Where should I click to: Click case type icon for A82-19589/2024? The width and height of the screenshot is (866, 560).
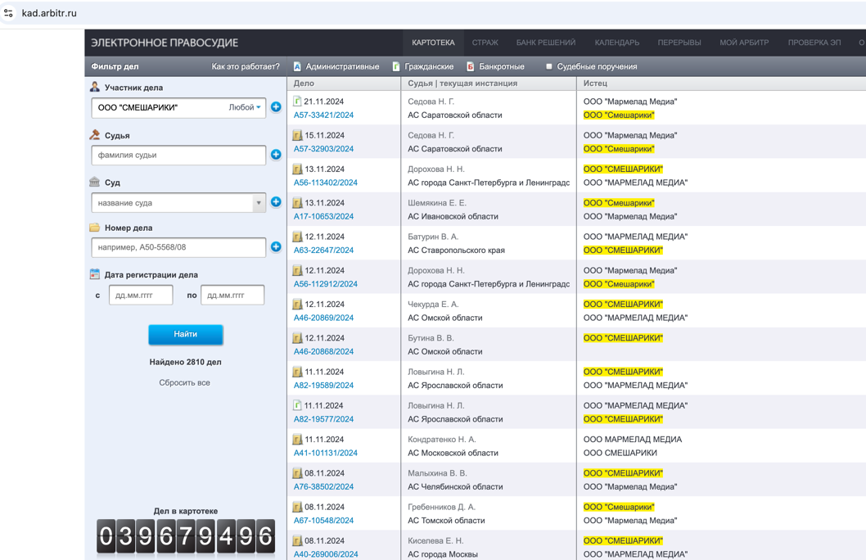coord(297,372)
